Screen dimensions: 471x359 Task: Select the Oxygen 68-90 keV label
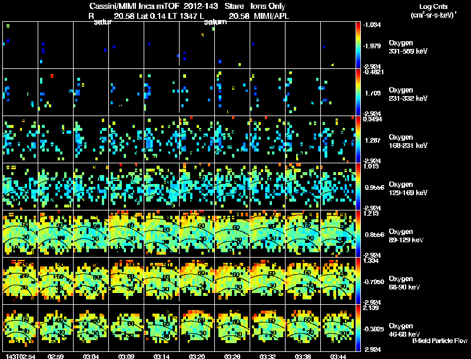pyautogui.click(x=404, y=283)
